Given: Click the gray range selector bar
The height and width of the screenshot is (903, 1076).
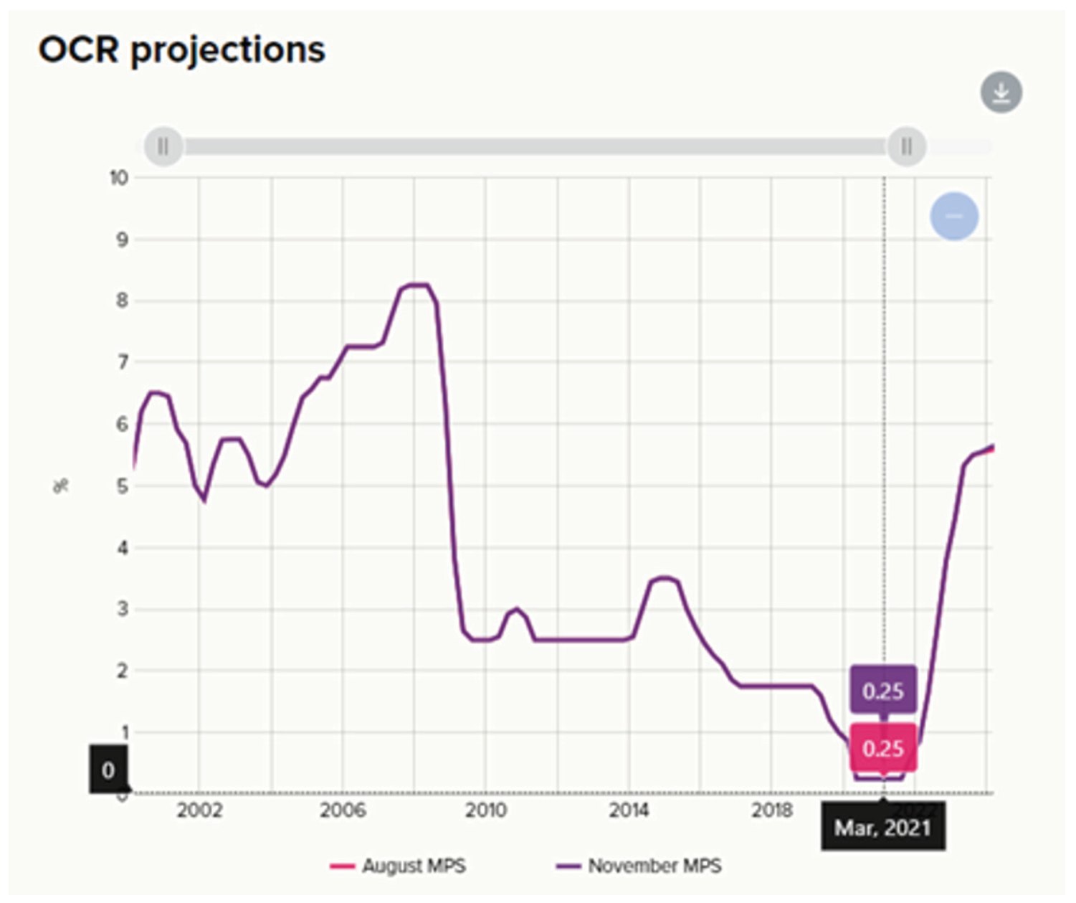Looking at the screenshot, I should pos(535,146).
